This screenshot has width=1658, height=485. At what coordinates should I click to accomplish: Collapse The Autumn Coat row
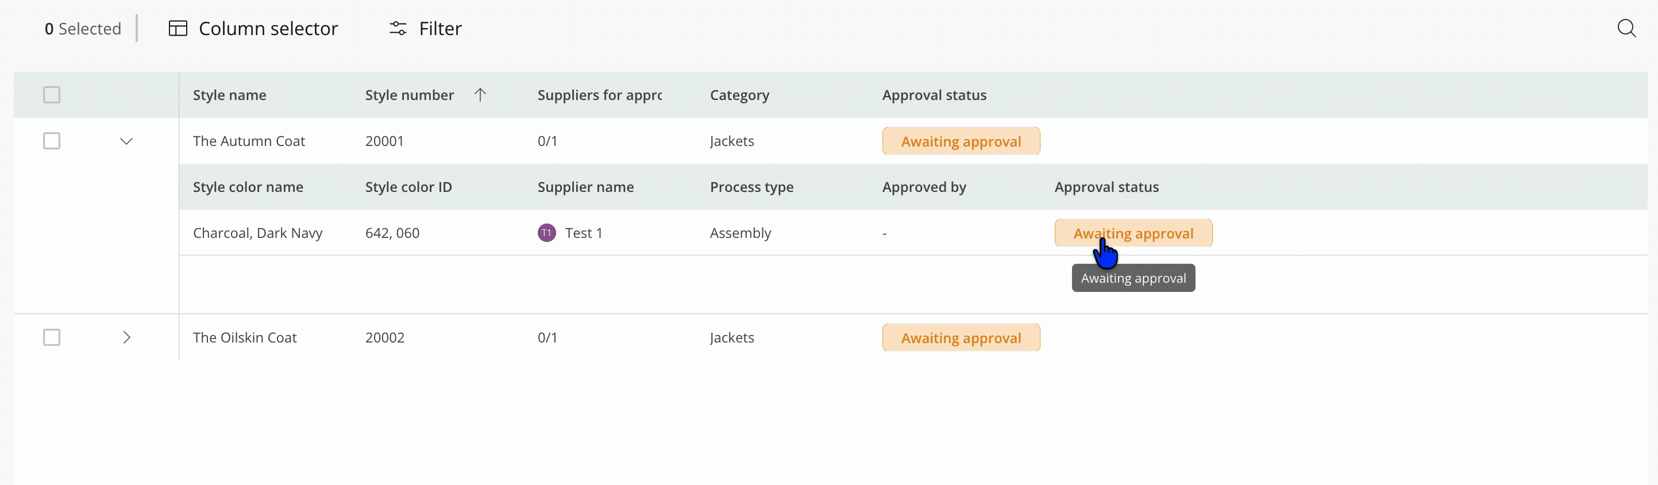coord(126,141)
